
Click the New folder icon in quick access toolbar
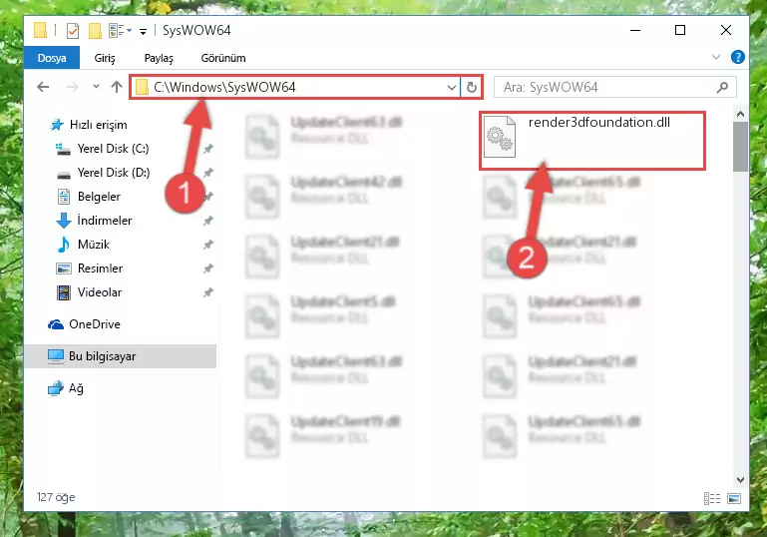click(95, 31)
